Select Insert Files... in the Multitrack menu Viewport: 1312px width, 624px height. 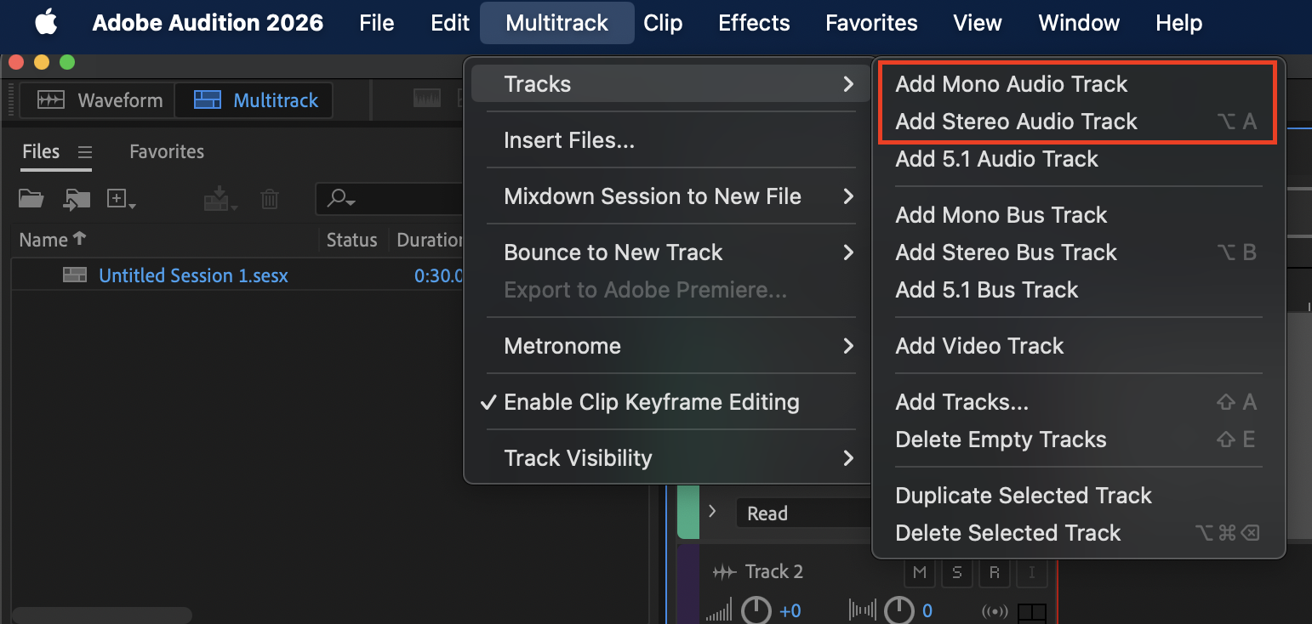click(670, 140)
